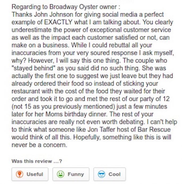Click the capitalized word 'EXACTLY'
This screenshot has height=184, width=182.
58,22
